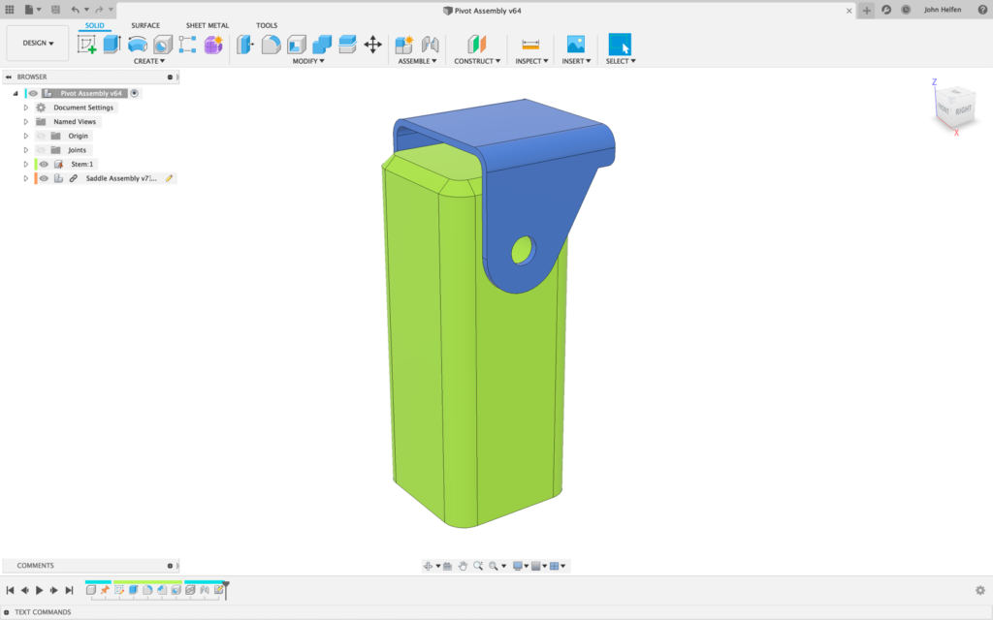
Task: Show the Origin folder contents
Action: tap(25, 136)
